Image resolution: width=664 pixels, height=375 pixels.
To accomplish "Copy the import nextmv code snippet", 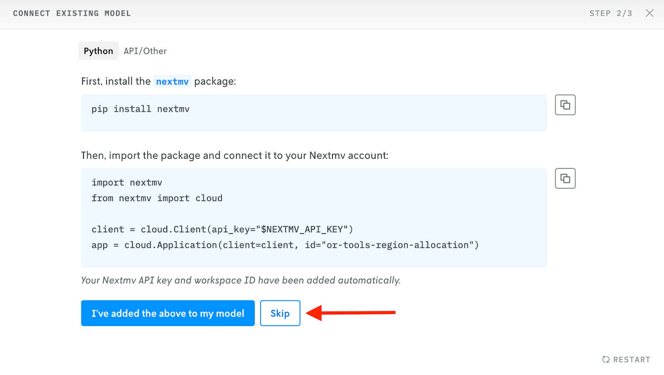I will click(x=565, y=178).
